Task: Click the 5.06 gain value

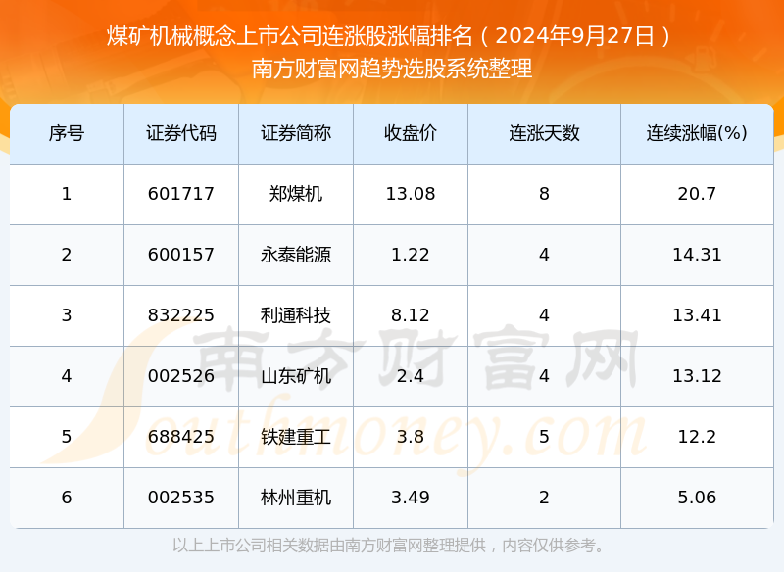Action: pos(697,498)
